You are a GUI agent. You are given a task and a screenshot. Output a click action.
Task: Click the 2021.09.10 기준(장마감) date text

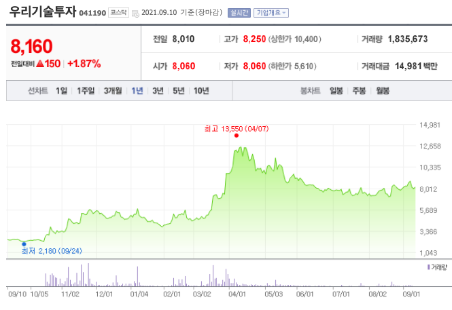tap(182, 13)
